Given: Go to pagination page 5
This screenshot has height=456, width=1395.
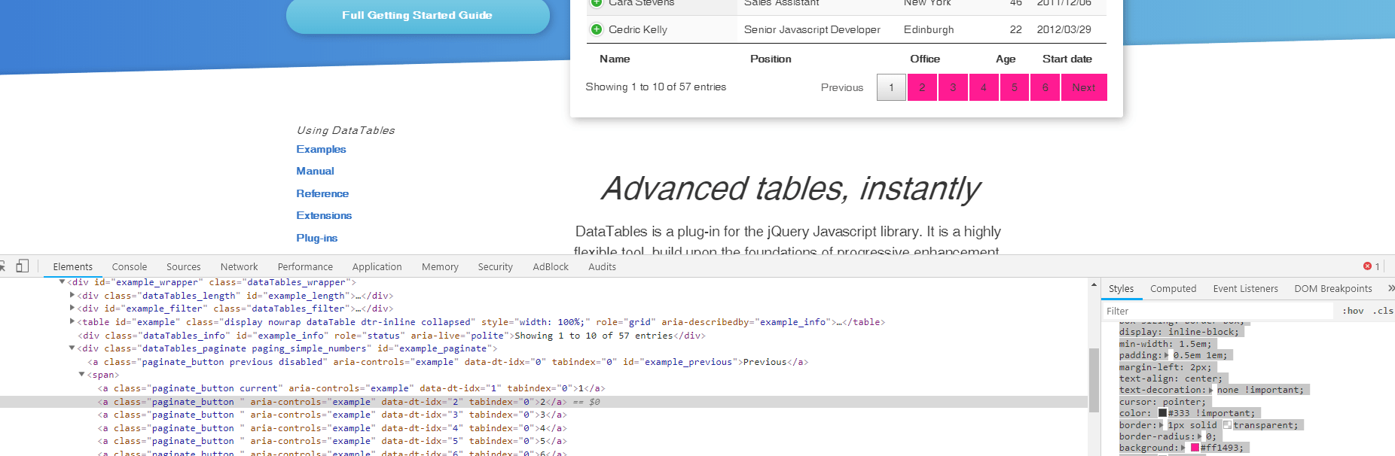Looking at the screenshot, I should pyautogui.click(x=1015, y=87).
